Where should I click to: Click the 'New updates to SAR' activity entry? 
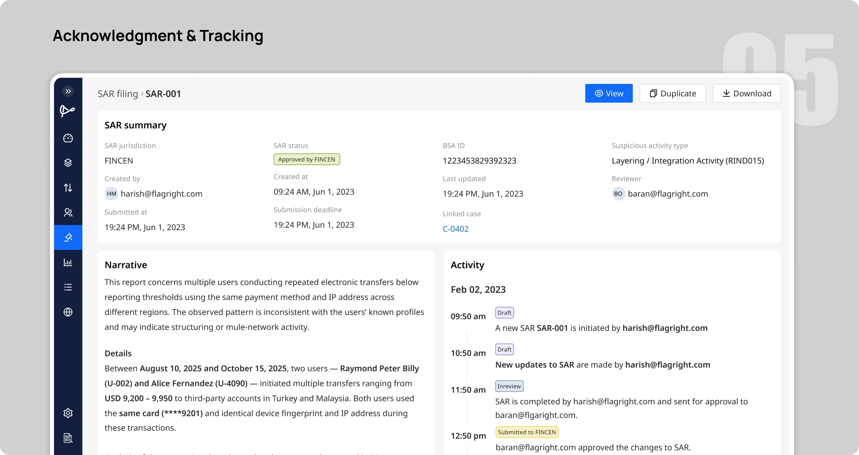[x=603, y=365]
